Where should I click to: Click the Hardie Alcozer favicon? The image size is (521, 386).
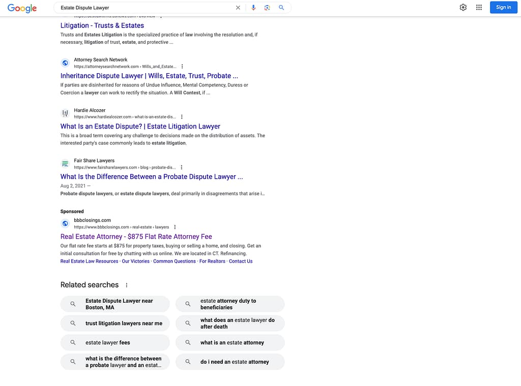tap(65, 113)
